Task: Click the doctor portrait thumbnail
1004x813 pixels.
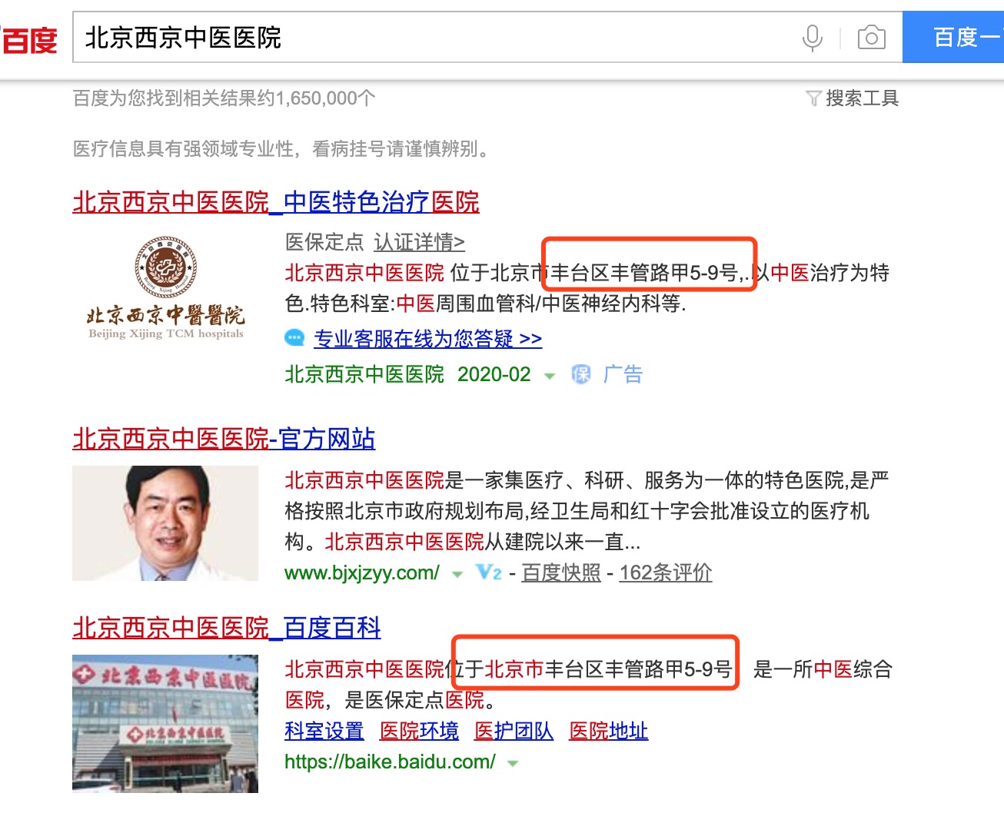Action: point(165,523)
